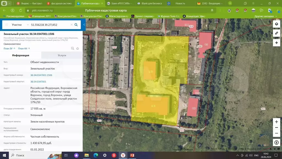The width and height of the screenshot is (282, 159).
Task: Open the address bar three-dots menu
Action: click(220, 10)
